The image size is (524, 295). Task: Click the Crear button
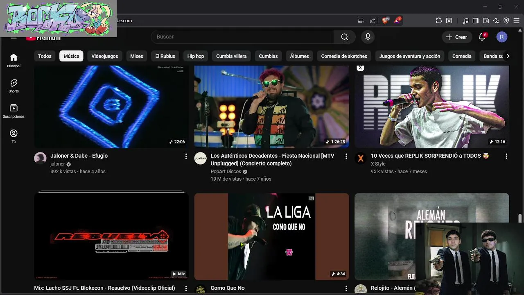(457, 37)
